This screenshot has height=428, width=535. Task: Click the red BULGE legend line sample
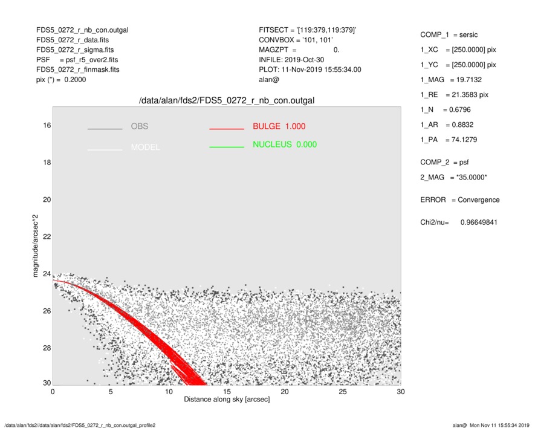(x=227, y=129)
